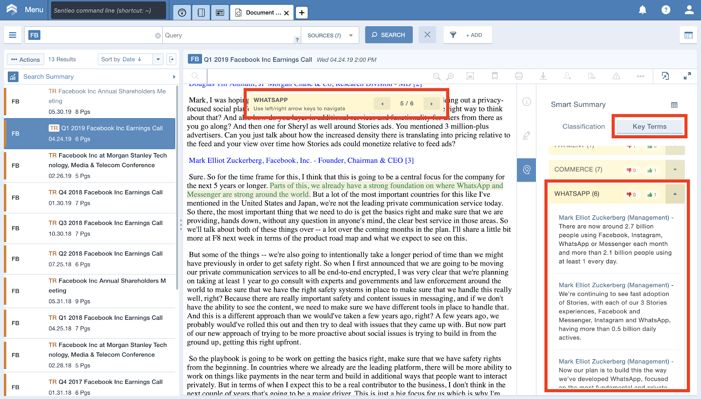Click the + ADD filter button
This screenshot has height=399, width=701.
[x=474, y=35]
